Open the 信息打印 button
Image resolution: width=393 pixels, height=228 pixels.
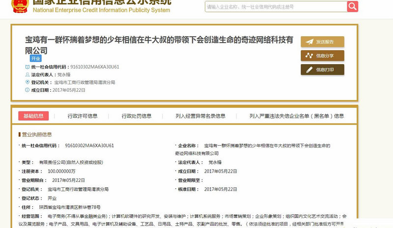[x=322, y=70]
